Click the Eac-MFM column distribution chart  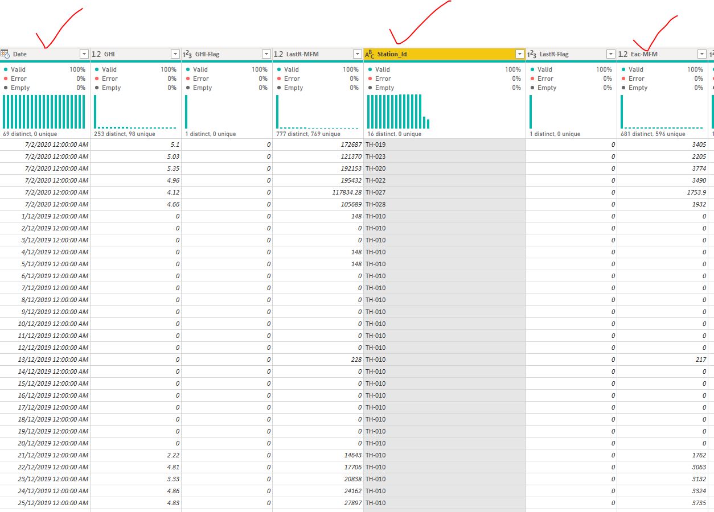pos(662,112)
